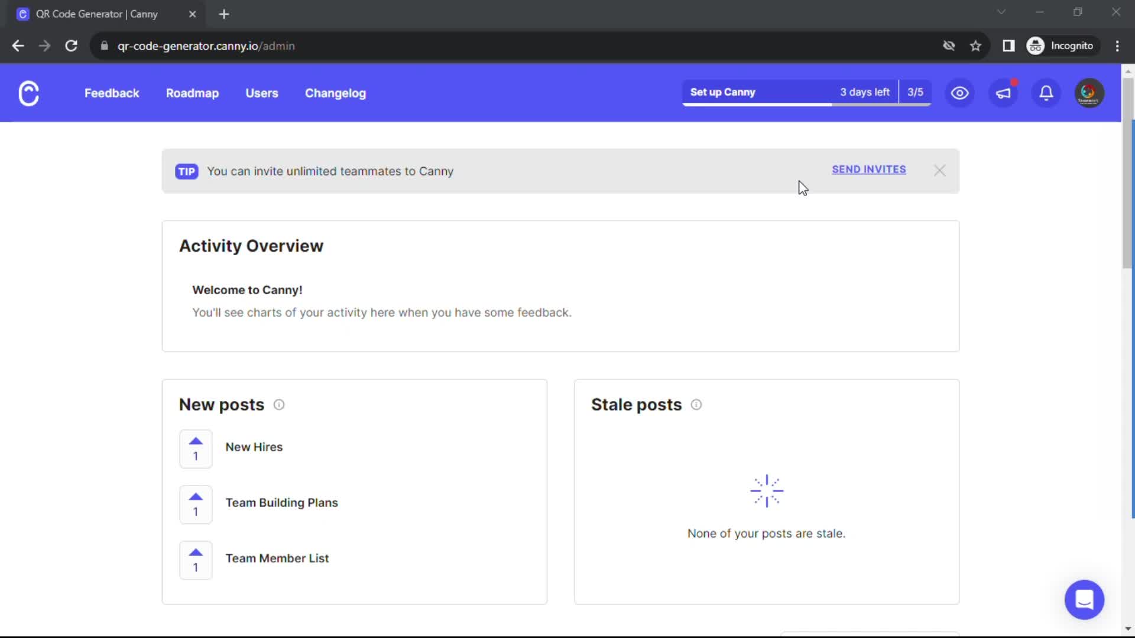This screenshot has width=1135, height=638.
Task: Open the tab search chevron
Action: pos(1001,12)
